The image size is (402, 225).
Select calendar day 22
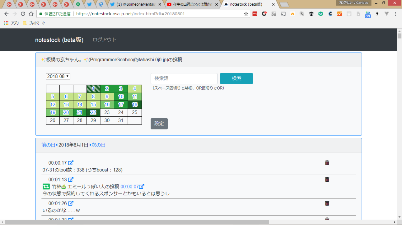(93, 113)
